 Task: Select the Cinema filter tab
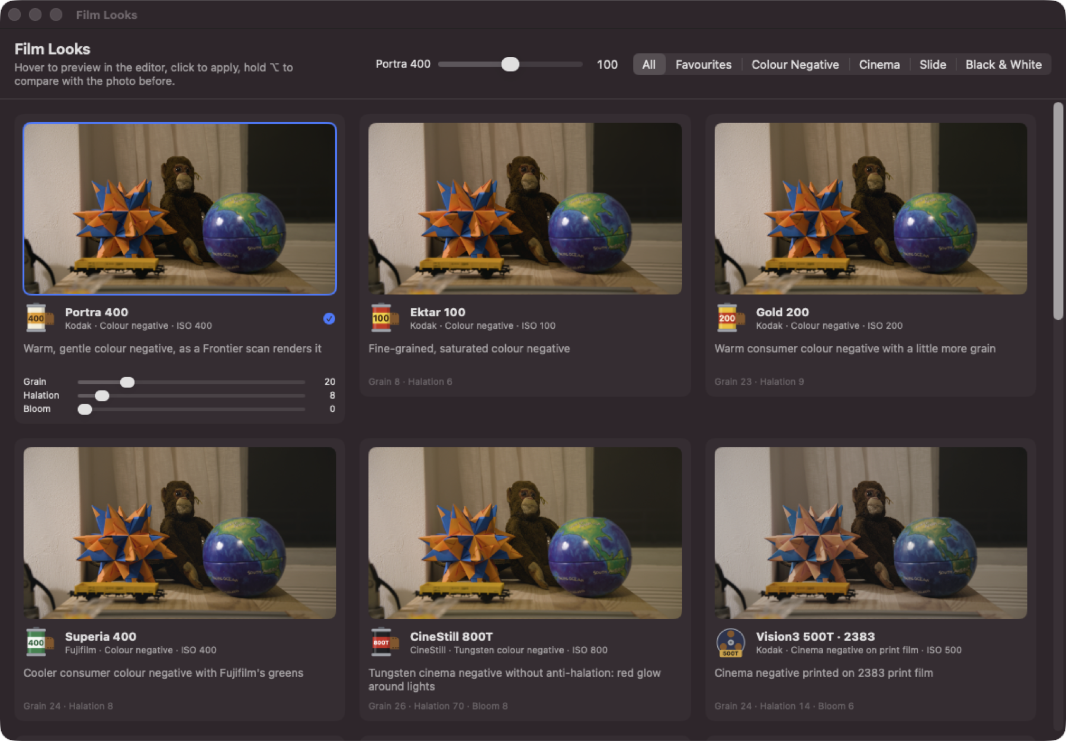[x=879, y=65]
